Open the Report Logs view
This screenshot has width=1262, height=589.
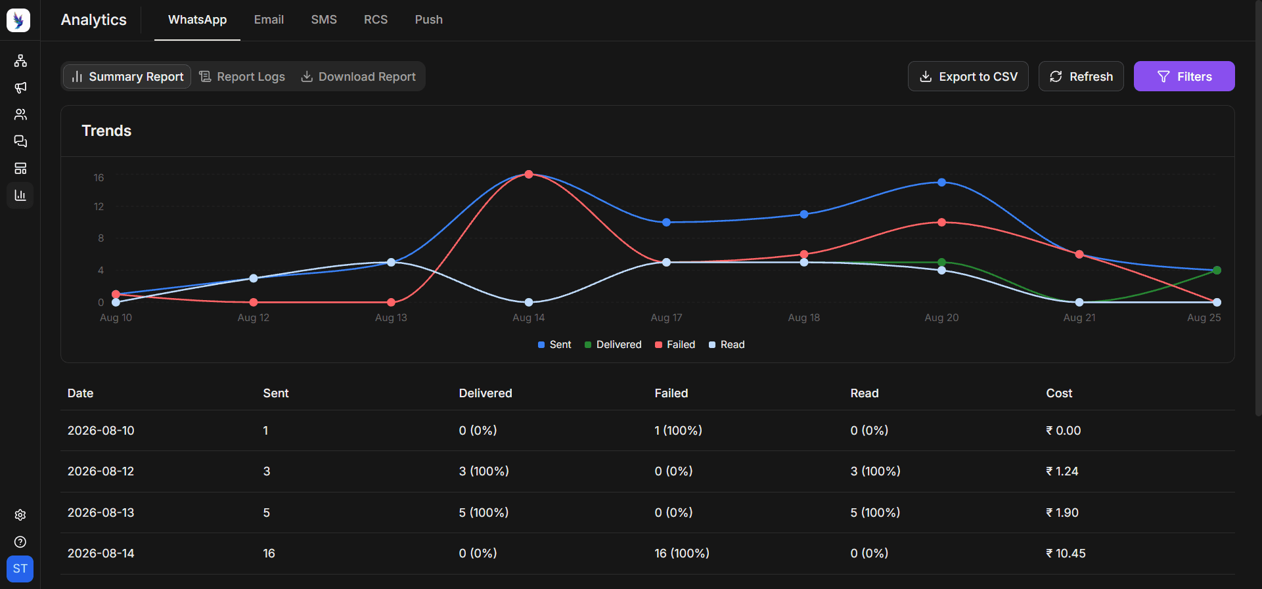[242, 77]
